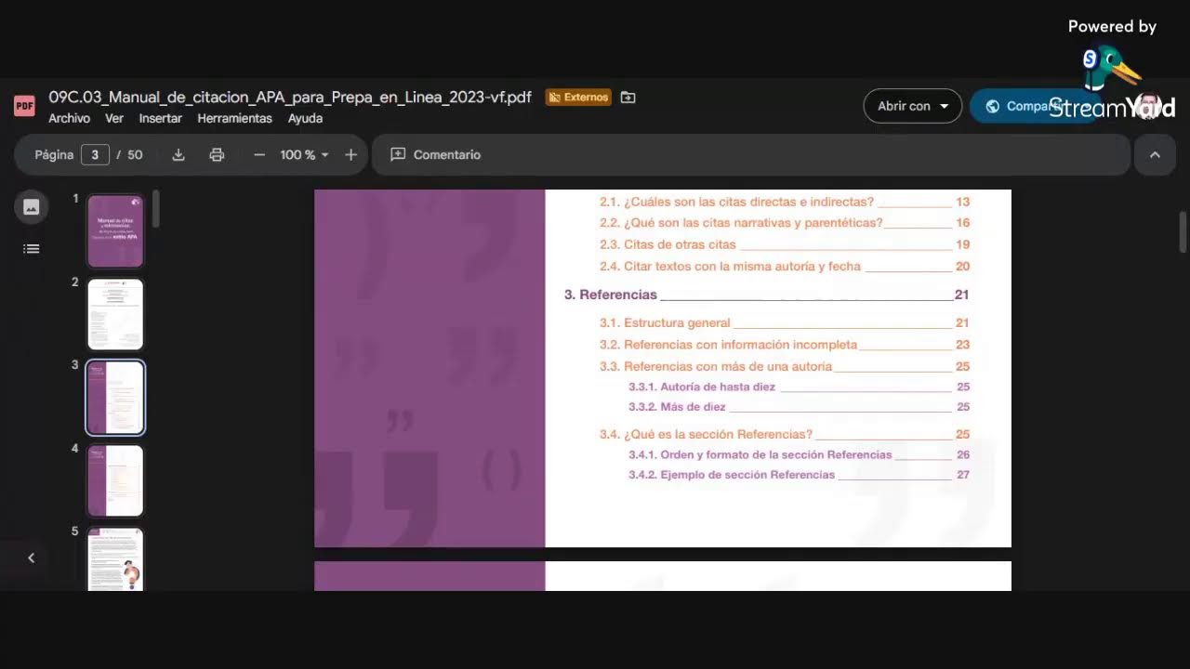Zoom out with the minus icon
Screen dimensions: 1190x669
[x=259, y=155]
